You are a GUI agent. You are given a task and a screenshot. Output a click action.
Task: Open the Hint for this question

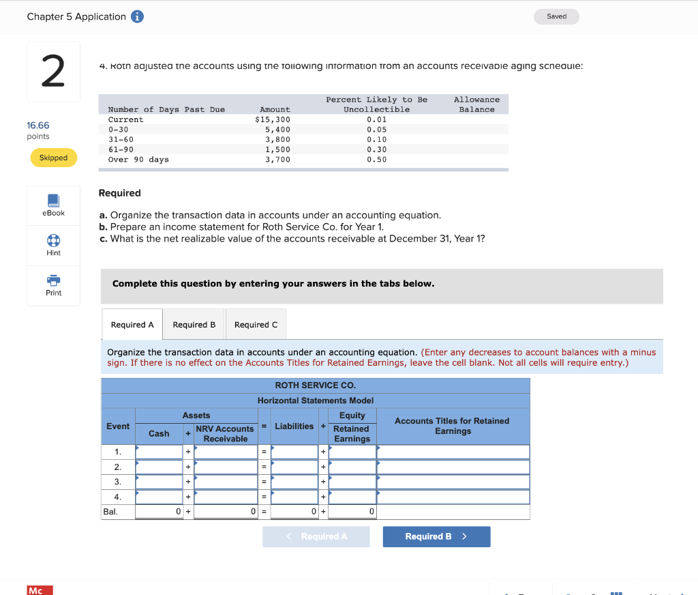coord(53,245)
